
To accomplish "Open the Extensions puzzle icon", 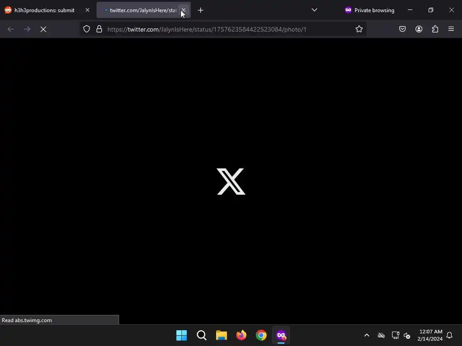I will pyautogui.click(x=435, y=29).
